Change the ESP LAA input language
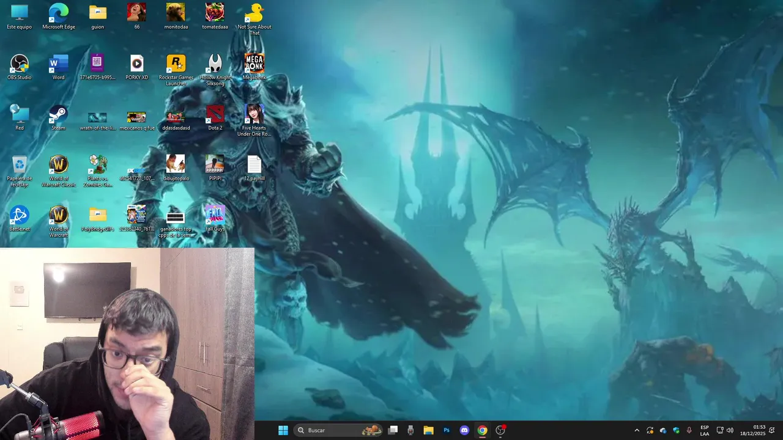This screenshot has height=440, width=783. click(x=705, y=430)
